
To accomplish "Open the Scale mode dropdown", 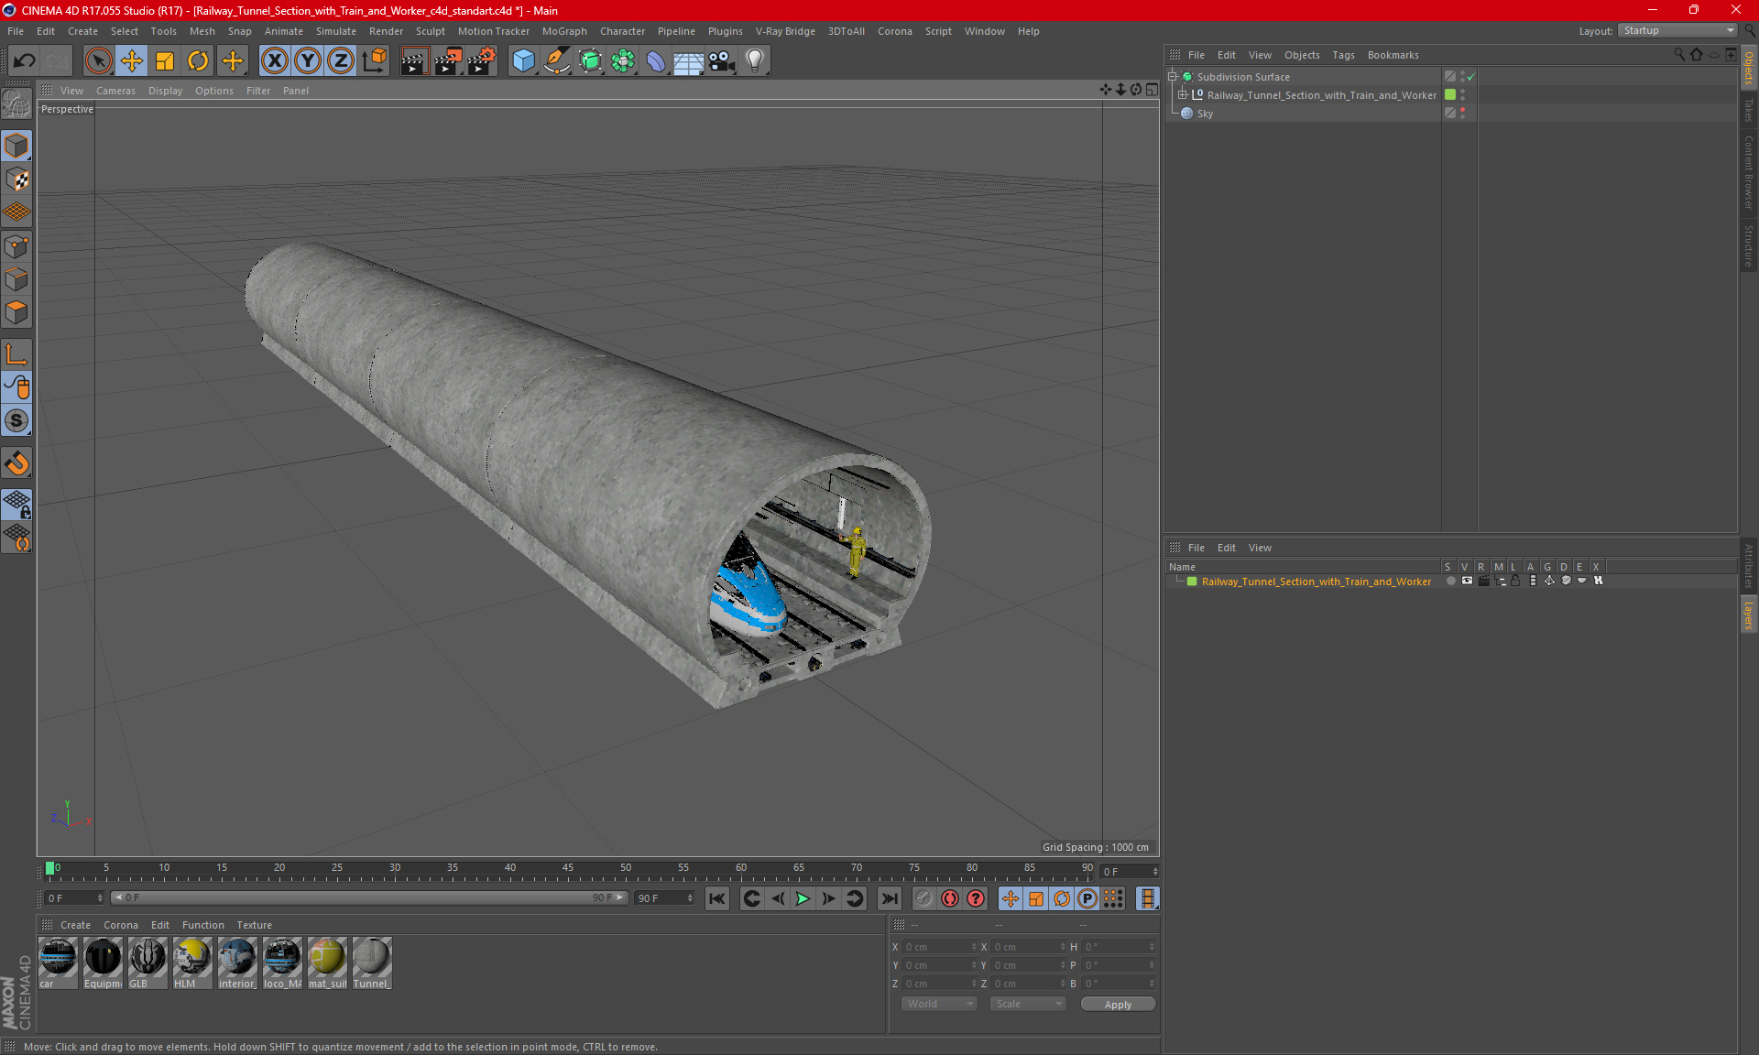I will pos(1027,1004).
